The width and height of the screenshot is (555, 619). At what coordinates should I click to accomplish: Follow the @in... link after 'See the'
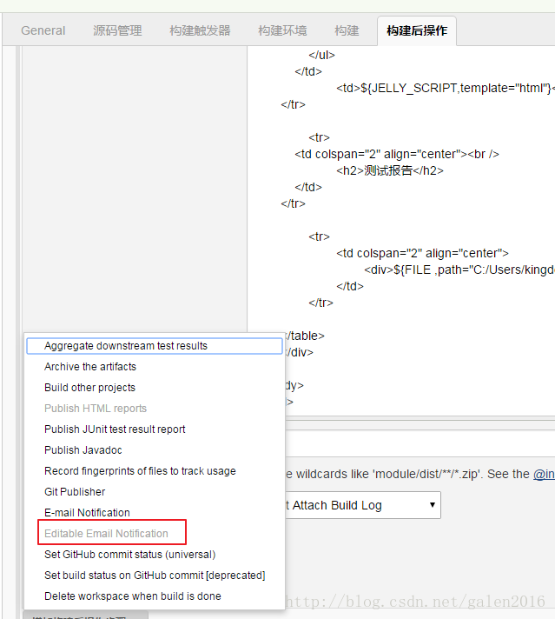(x=544, y=474)
